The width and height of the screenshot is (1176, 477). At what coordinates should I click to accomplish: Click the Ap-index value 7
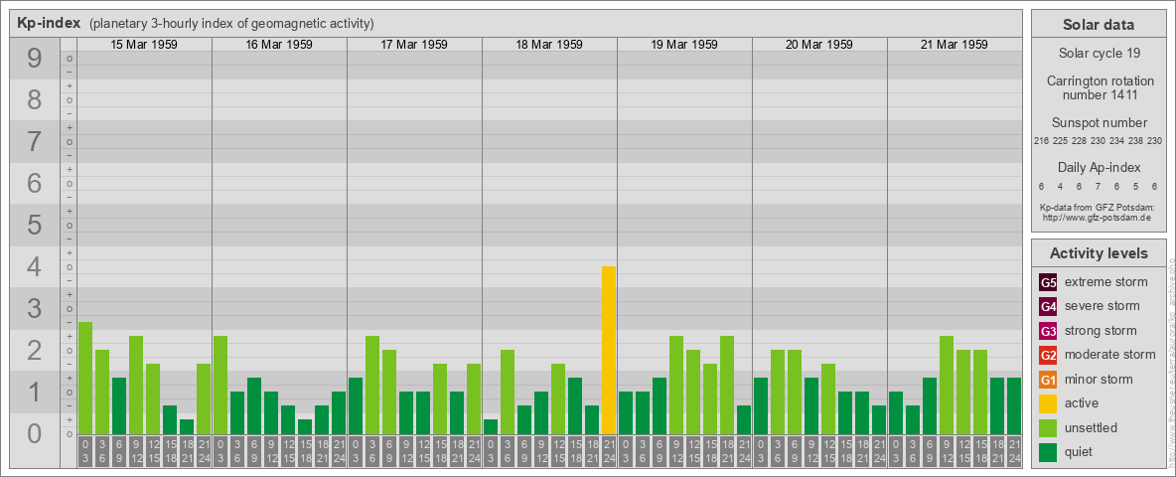pyautogui.click(x=1098, y=186)
